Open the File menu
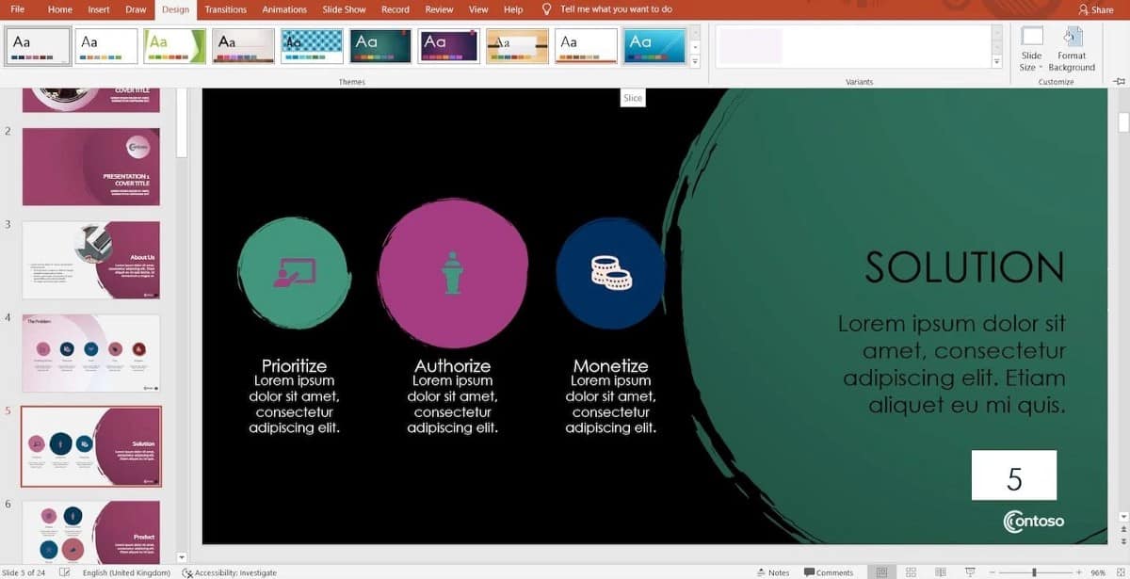1130x579 pixels. click(17, 9)
